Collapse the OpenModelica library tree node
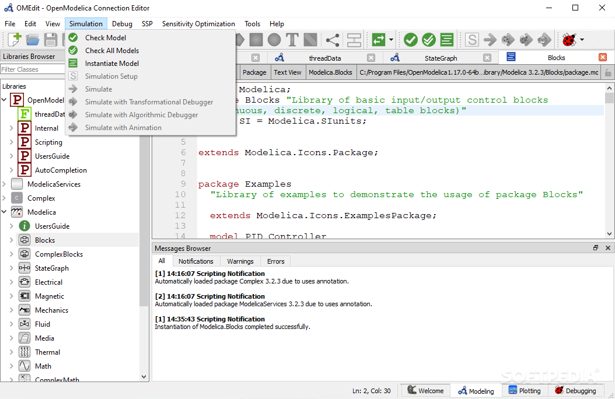 tap(4, 100)
